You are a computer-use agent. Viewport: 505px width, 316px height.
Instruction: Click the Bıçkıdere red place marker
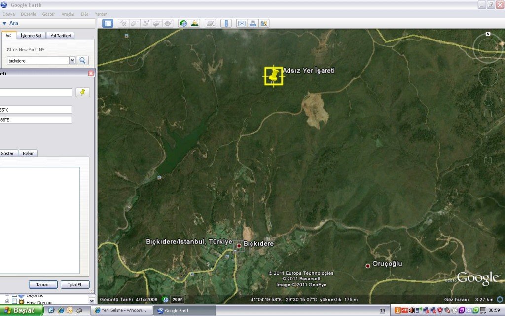239,246
